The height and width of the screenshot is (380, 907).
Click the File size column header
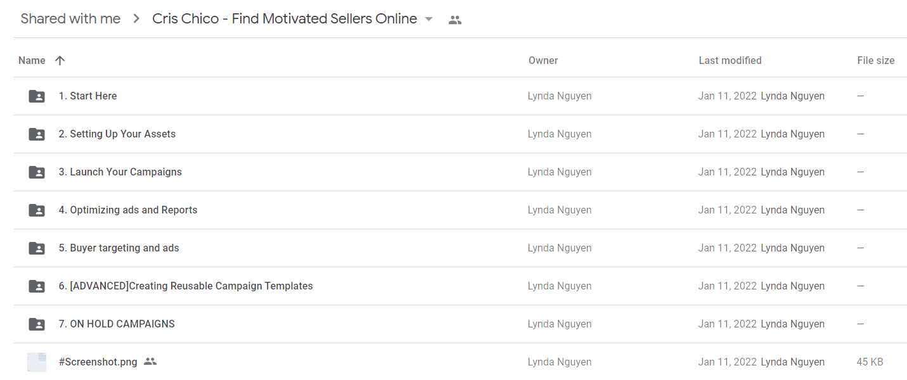pyautogui.click(x=876, y=61)
